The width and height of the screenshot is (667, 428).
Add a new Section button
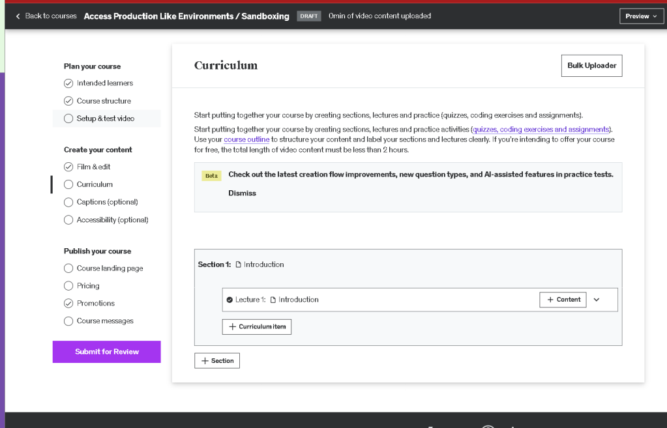coord(217,361)
